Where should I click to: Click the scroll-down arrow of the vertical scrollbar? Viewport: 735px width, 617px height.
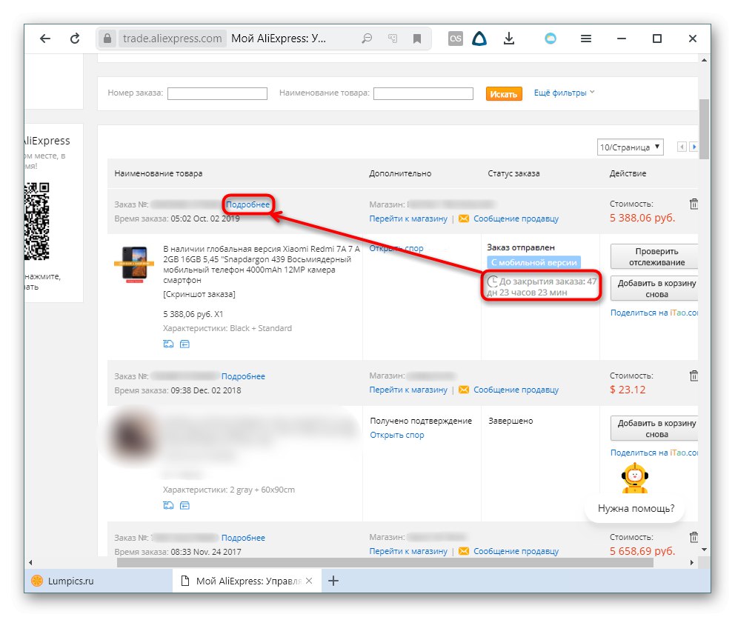coord(704,550)
